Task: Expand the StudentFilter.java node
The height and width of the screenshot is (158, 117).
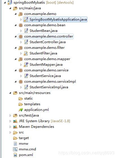Action: coord(21,53)
